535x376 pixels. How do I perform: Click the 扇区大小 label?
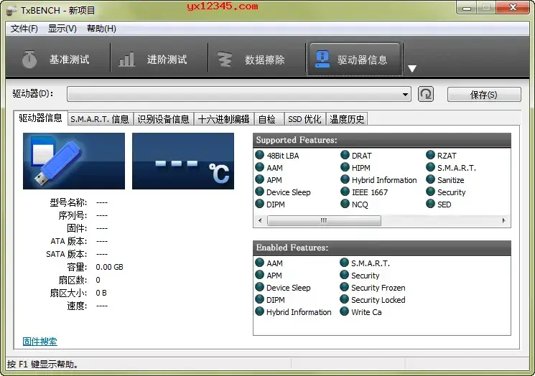point(68,293)
